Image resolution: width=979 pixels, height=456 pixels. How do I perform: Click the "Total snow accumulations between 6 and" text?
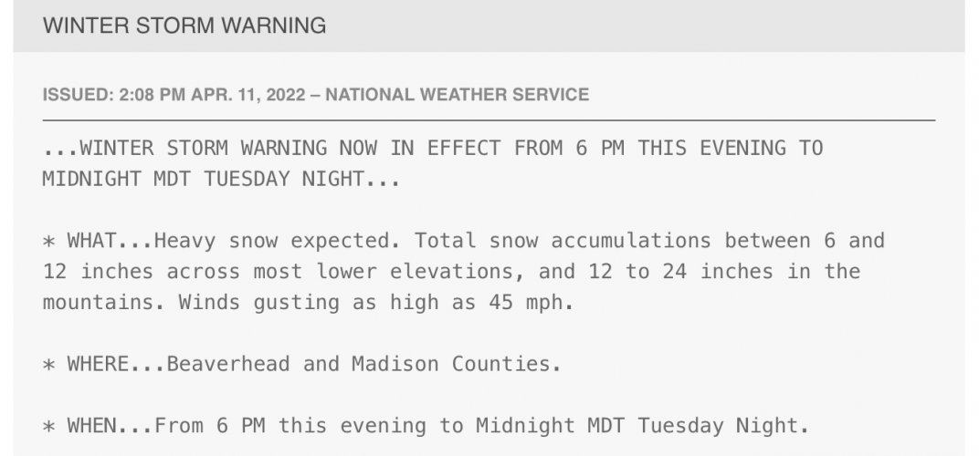click(649, 241)
